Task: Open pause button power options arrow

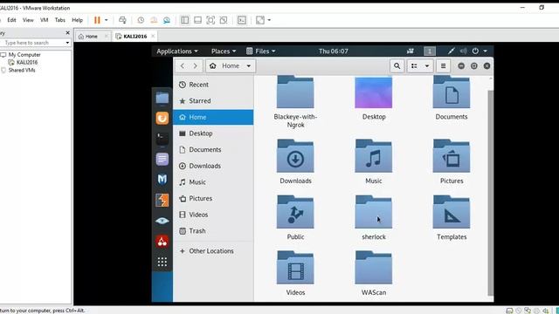Action: 106,20
